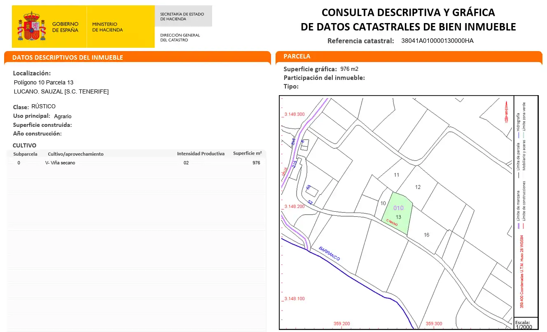Click the red 'CAMINO' label on map
Screen dimensions: 547x332
[x=392, y=222]
